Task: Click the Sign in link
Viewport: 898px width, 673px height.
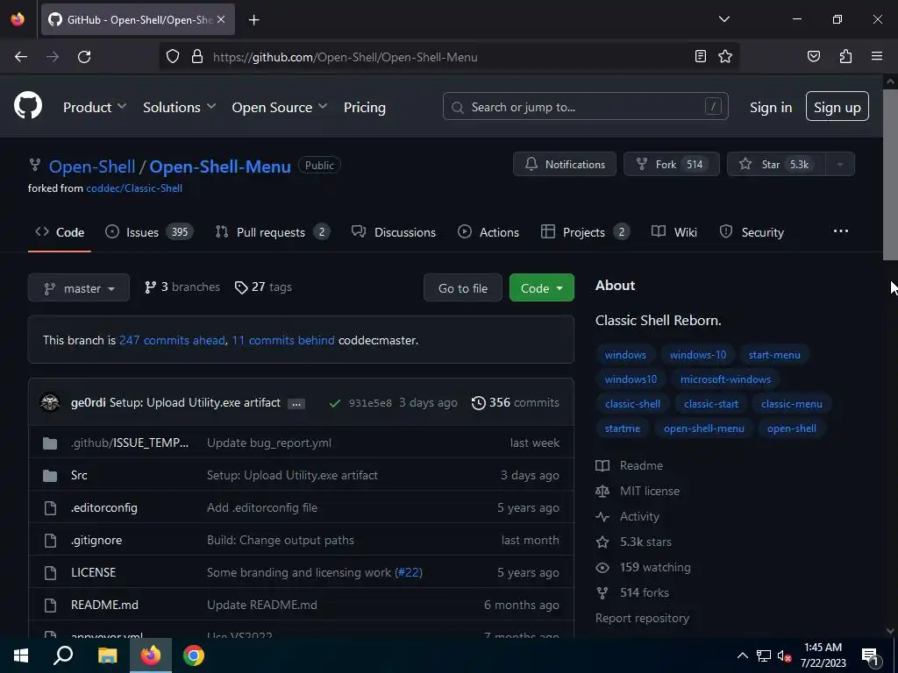Action: (771, 107)
